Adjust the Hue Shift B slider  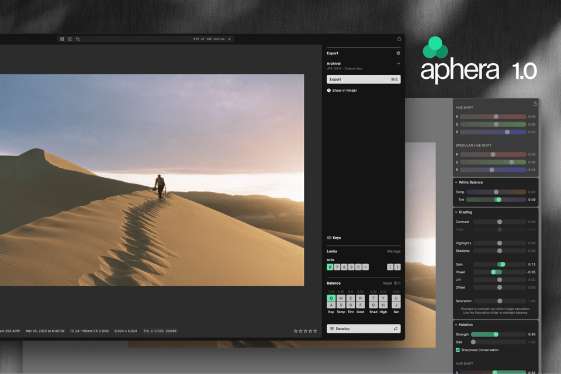493,132
